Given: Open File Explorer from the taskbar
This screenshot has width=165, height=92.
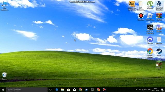Looking at the screenshot, I should (63, 90).
